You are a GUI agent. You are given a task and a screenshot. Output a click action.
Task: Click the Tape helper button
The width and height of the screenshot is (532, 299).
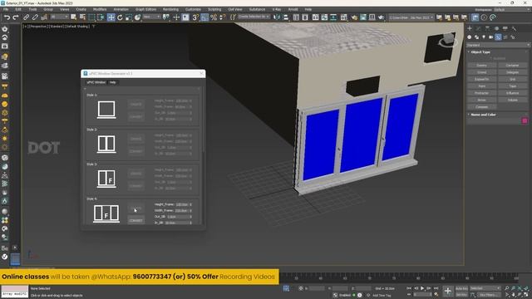point(513,86)
